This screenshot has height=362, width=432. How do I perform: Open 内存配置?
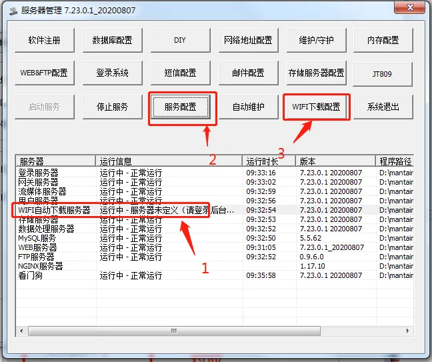[x=383, y=40]
